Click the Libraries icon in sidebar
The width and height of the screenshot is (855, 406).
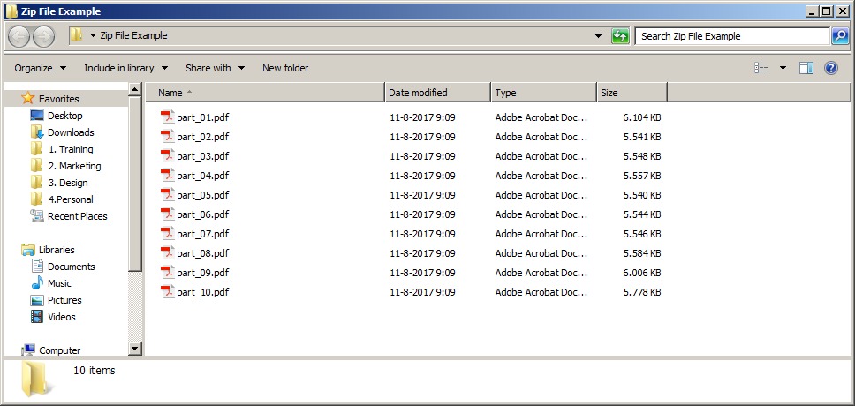coord(27,250)
